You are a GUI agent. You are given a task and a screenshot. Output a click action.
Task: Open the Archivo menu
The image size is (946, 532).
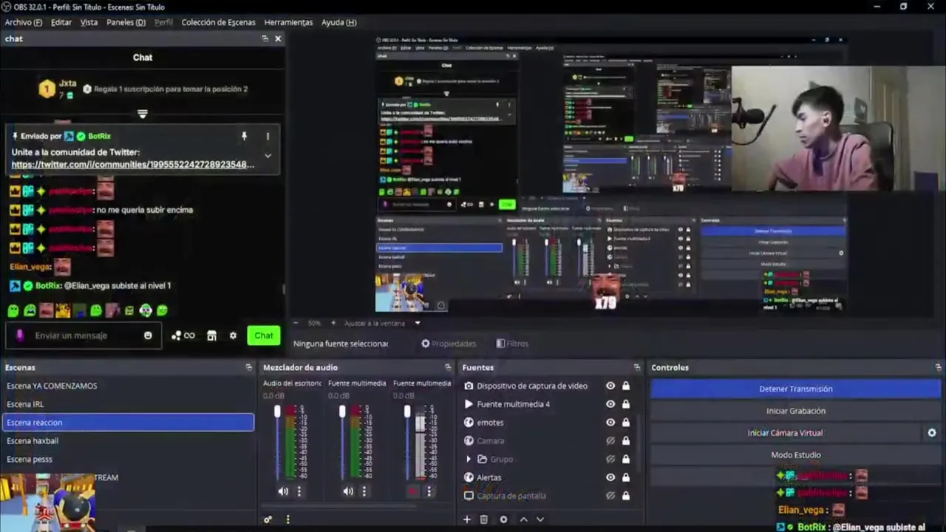point(24,22)
